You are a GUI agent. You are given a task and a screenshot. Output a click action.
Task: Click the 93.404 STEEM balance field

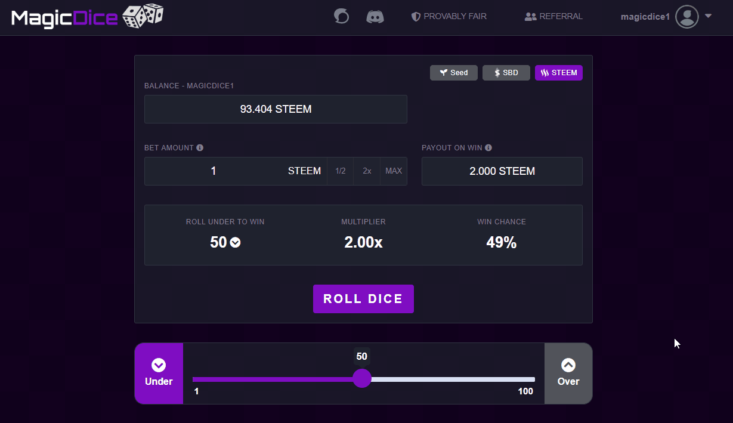pyautogui.click(x=276, y=109)
